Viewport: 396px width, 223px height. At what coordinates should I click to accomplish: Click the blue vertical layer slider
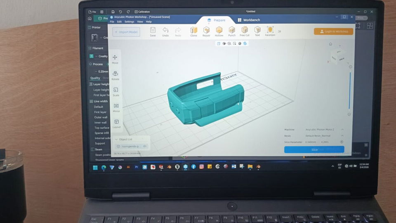click(350, 90)
